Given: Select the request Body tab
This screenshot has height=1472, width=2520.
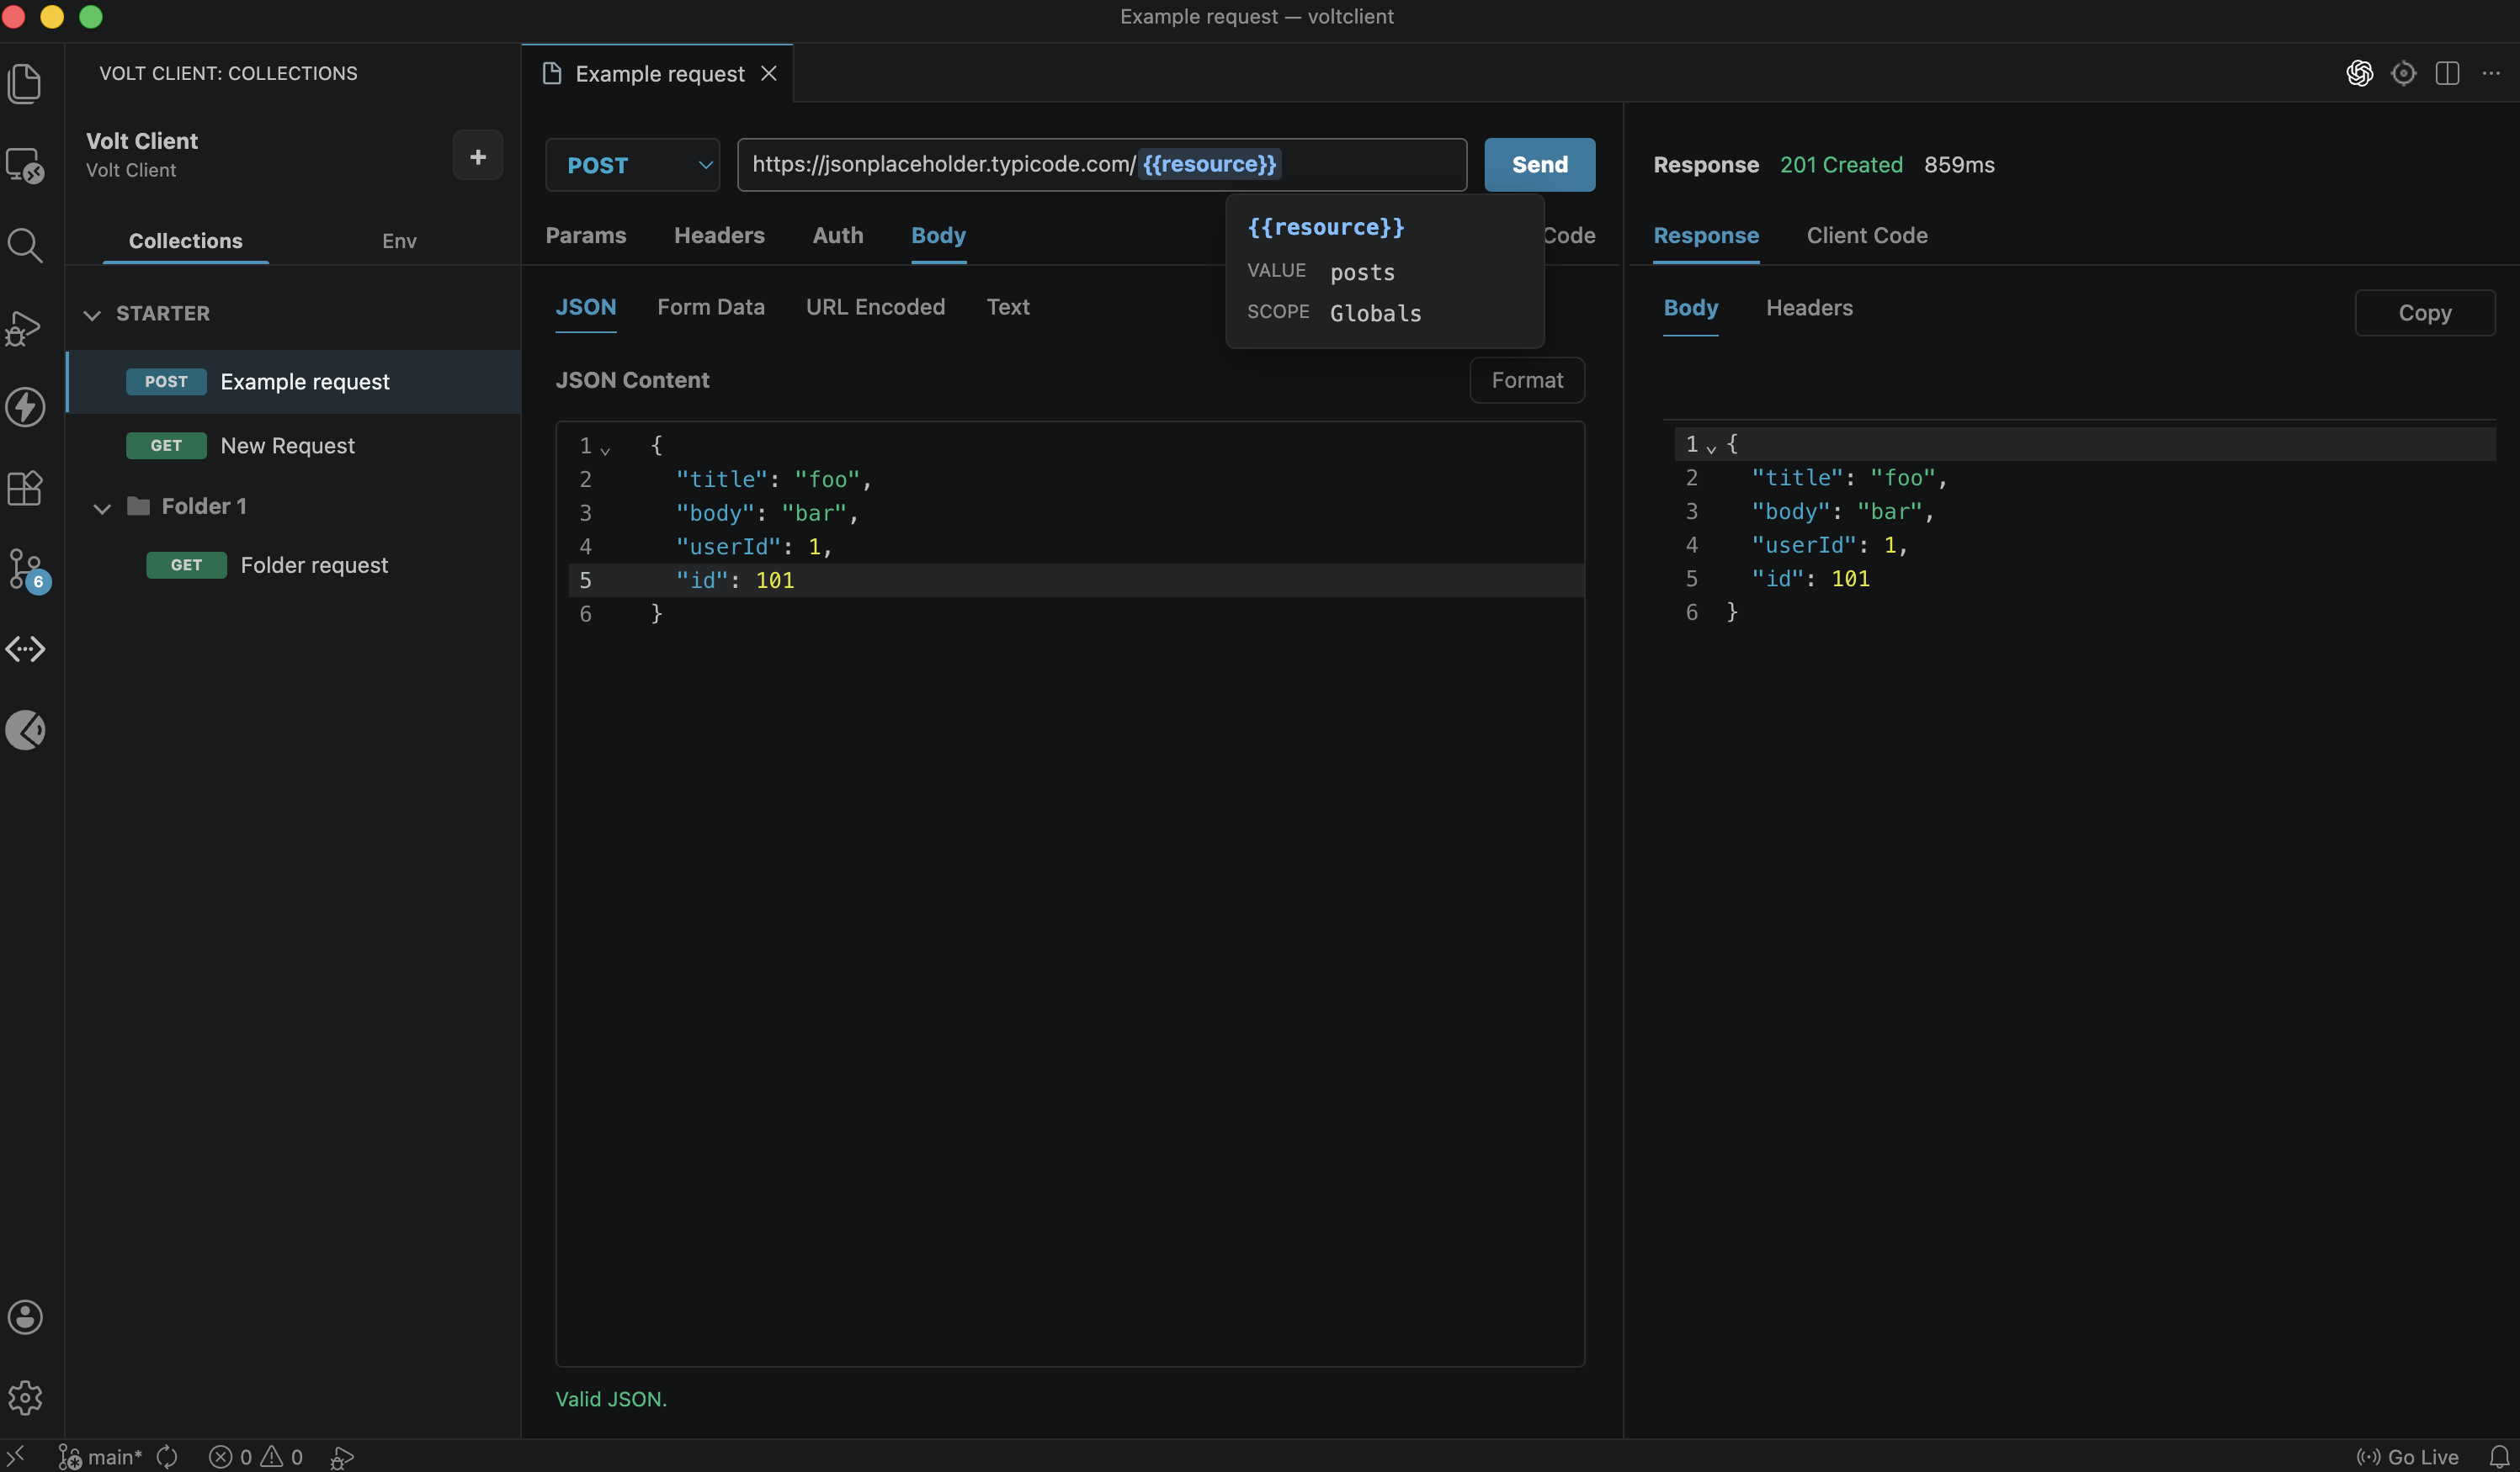Looking at the screenshot, I should click(x=938, y=236).
